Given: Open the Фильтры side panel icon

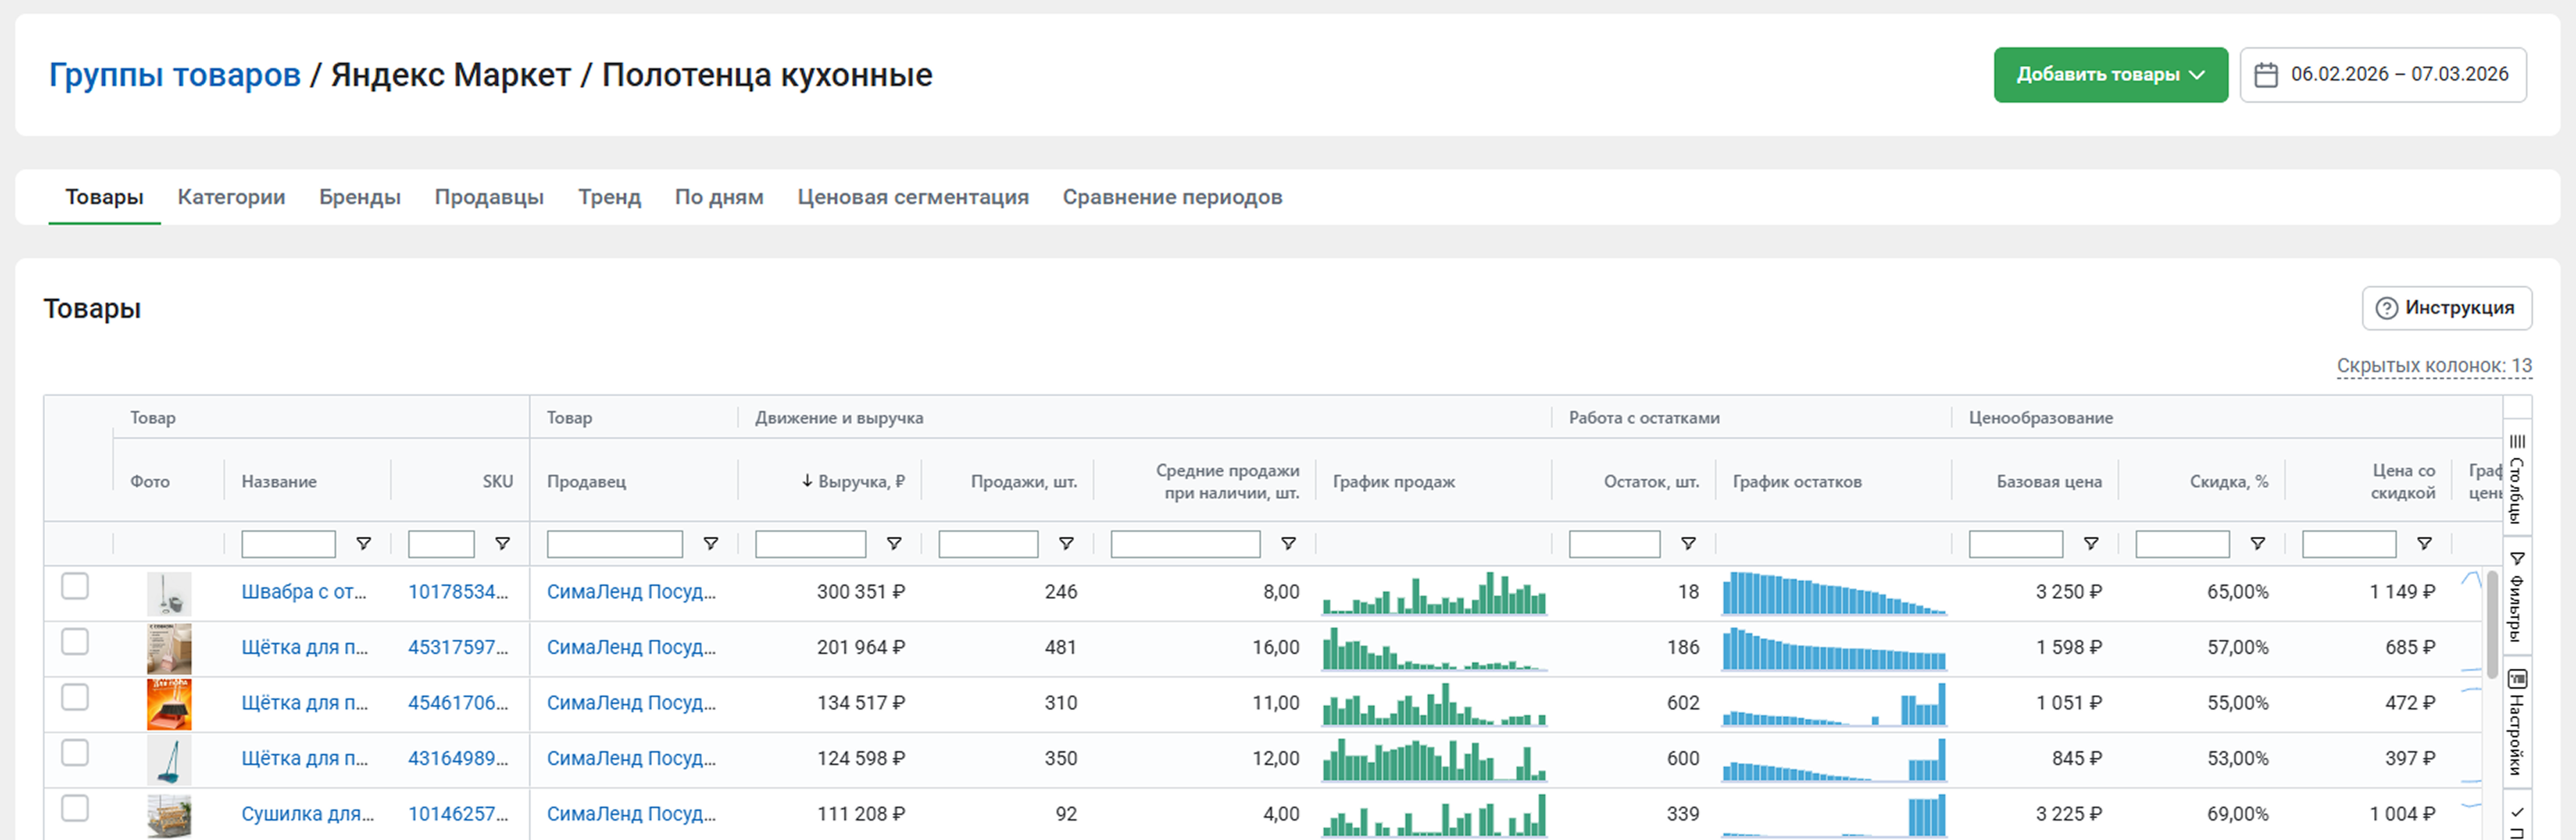Looking at the screenshot, I should 2517,597.
